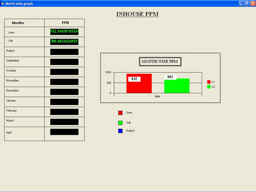Click the empty August PPM field
The height and width of the screenshot is (192, 256).
[65, 52]
